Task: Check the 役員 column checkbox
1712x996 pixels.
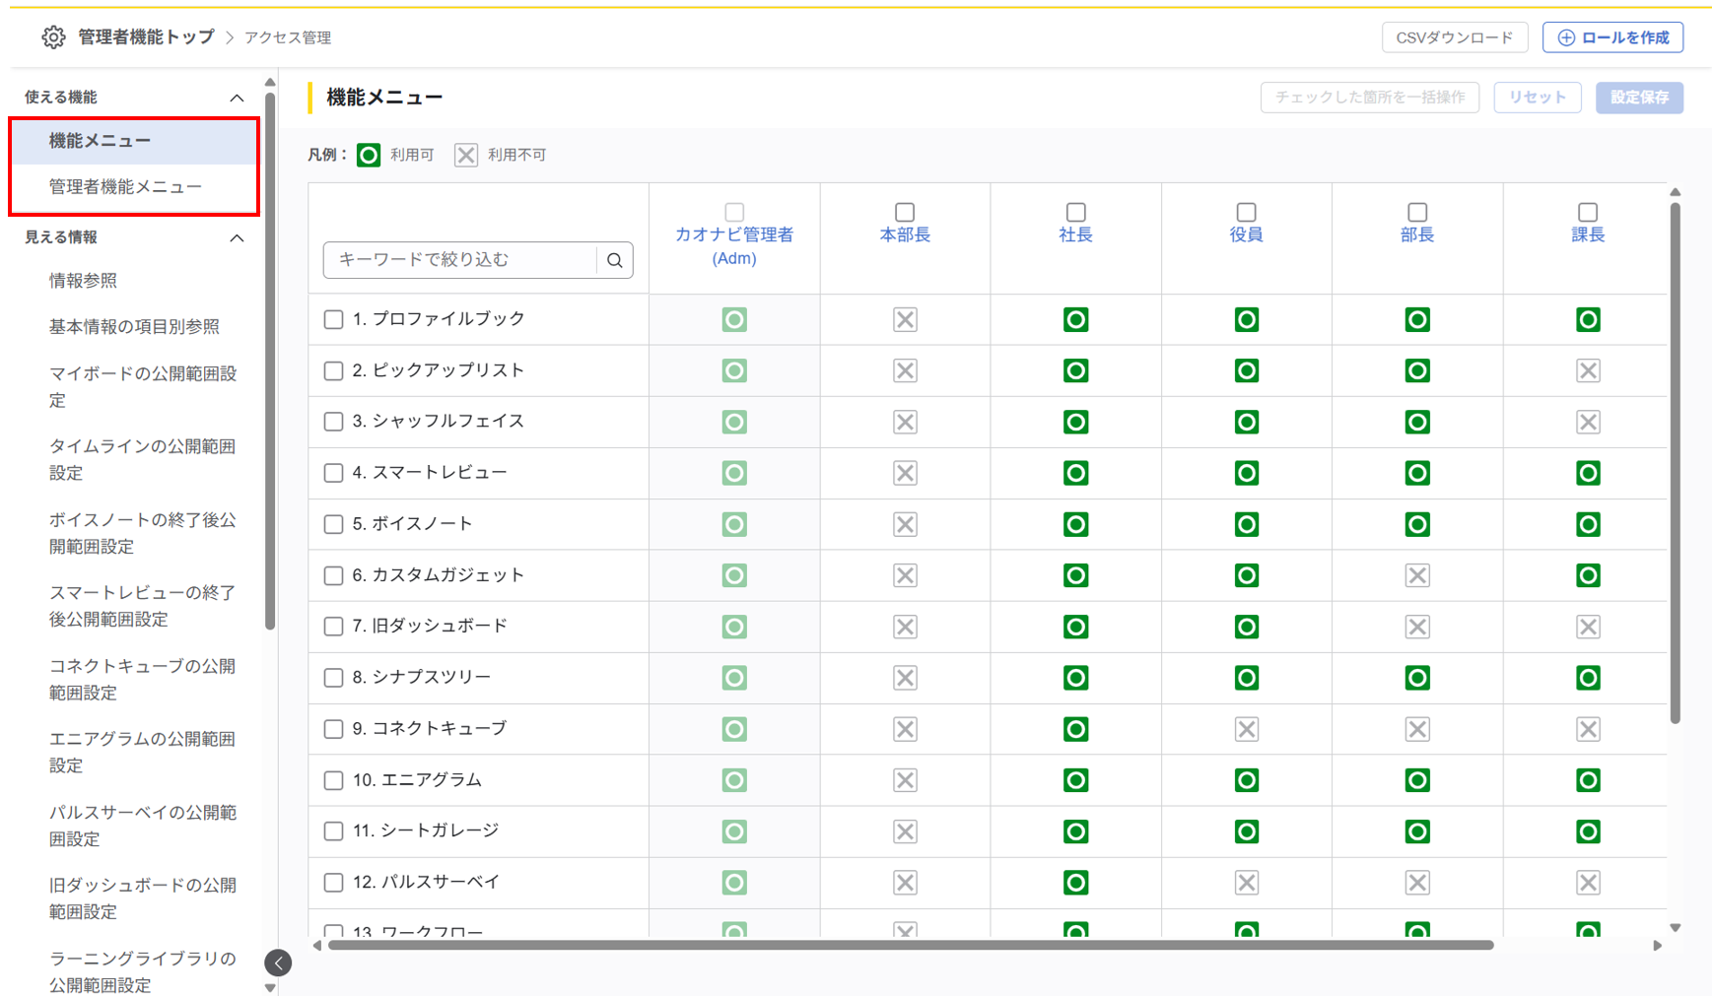Action: [x=1247, y=212]
